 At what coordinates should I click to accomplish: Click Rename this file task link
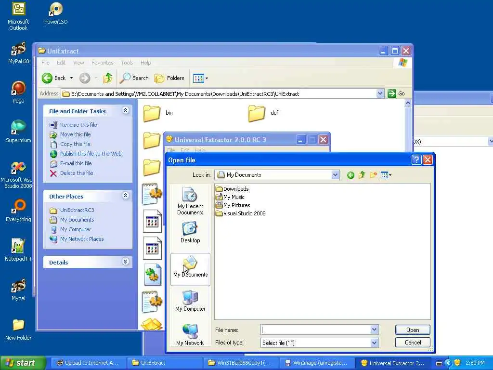click(78, 125)
